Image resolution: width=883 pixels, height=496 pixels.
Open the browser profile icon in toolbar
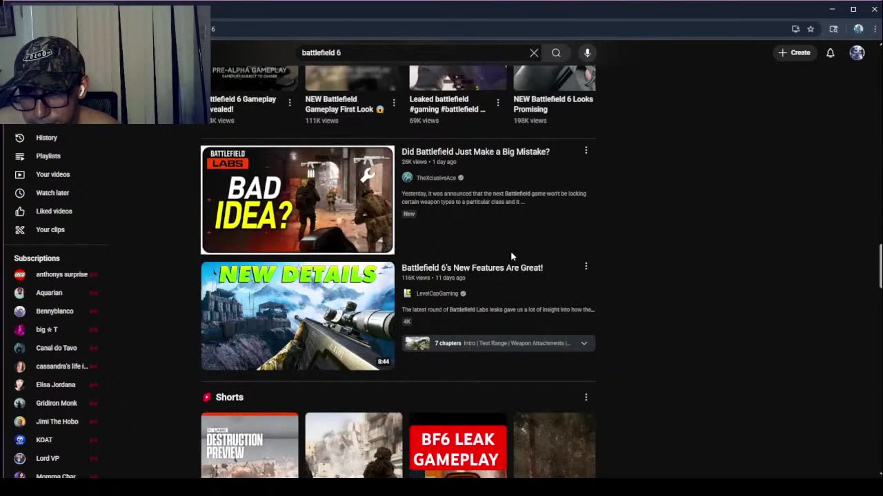tap(858, 29)
